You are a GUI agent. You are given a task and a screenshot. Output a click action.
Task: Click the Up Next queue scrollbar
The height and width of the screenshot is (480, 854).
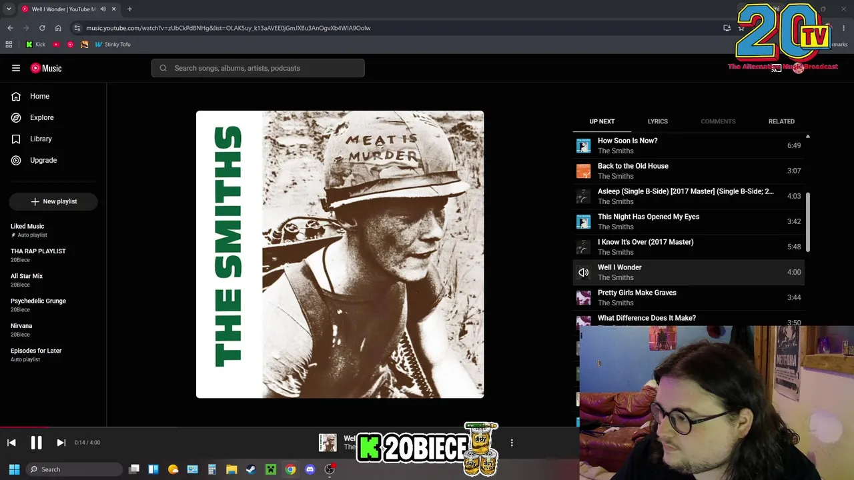808,223
